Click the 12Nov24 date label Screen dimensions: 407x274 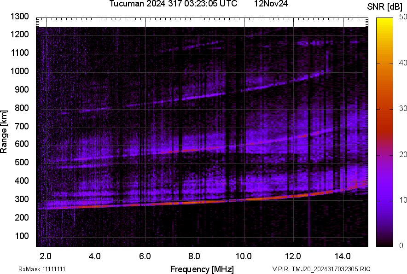tap(271, 4)
